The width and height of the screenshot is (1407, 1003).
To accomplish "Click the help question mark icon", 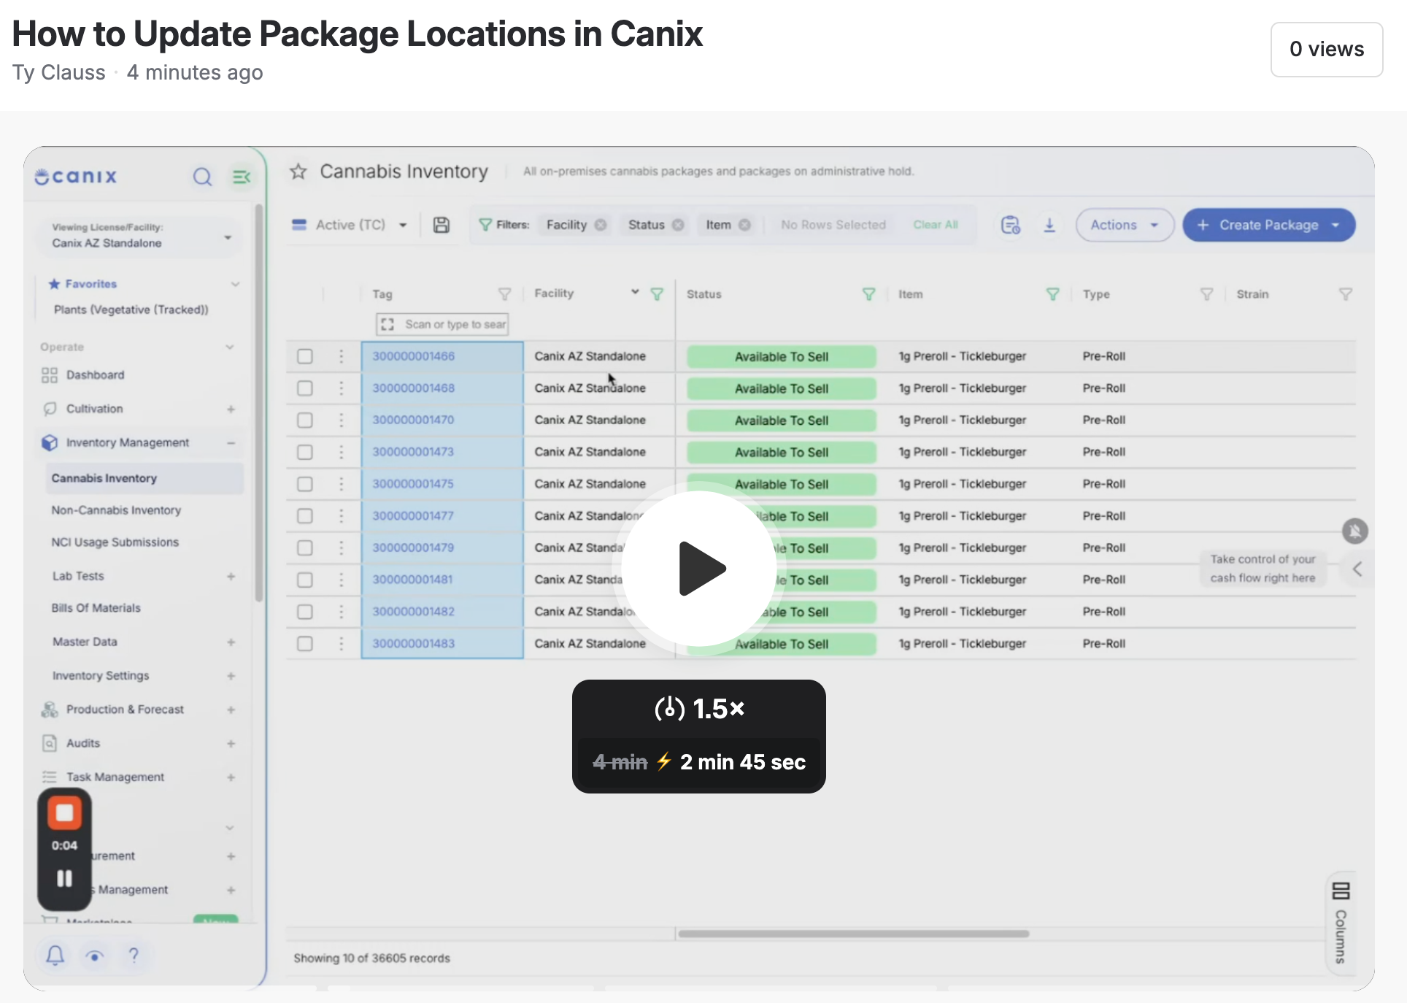I will [x=134, y=955].
